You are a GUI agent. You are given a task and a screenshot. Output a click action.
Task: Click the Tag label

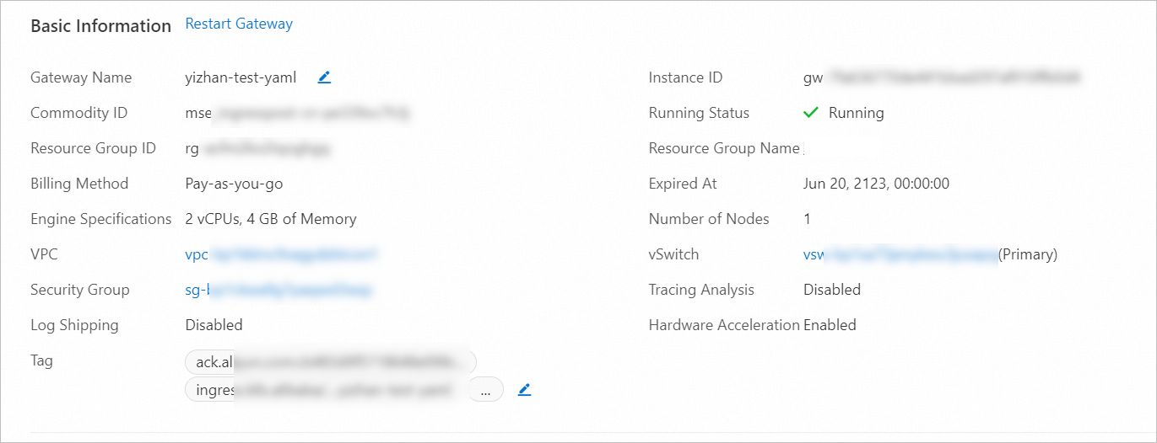tap(41, 360)
